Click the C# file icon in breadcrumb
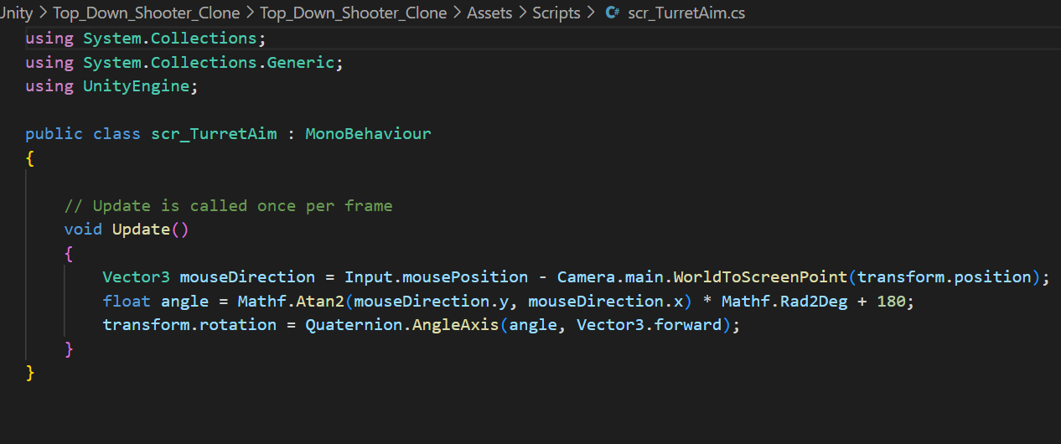The height and width of the screenshot is (444, 1061). 613,13
